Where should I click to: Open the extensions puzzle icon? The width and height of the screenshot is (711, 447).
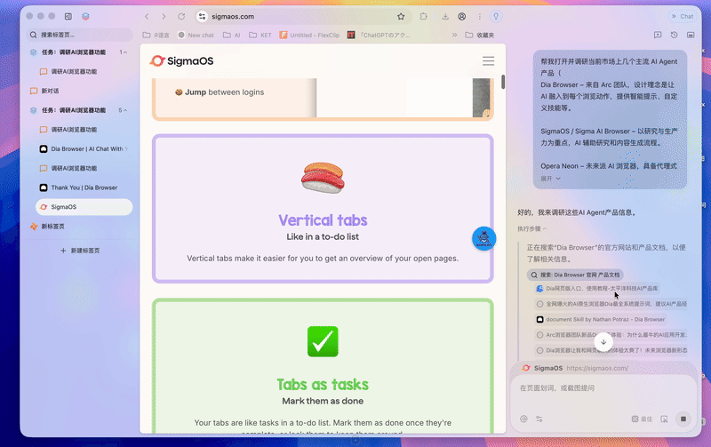[423, 16]
